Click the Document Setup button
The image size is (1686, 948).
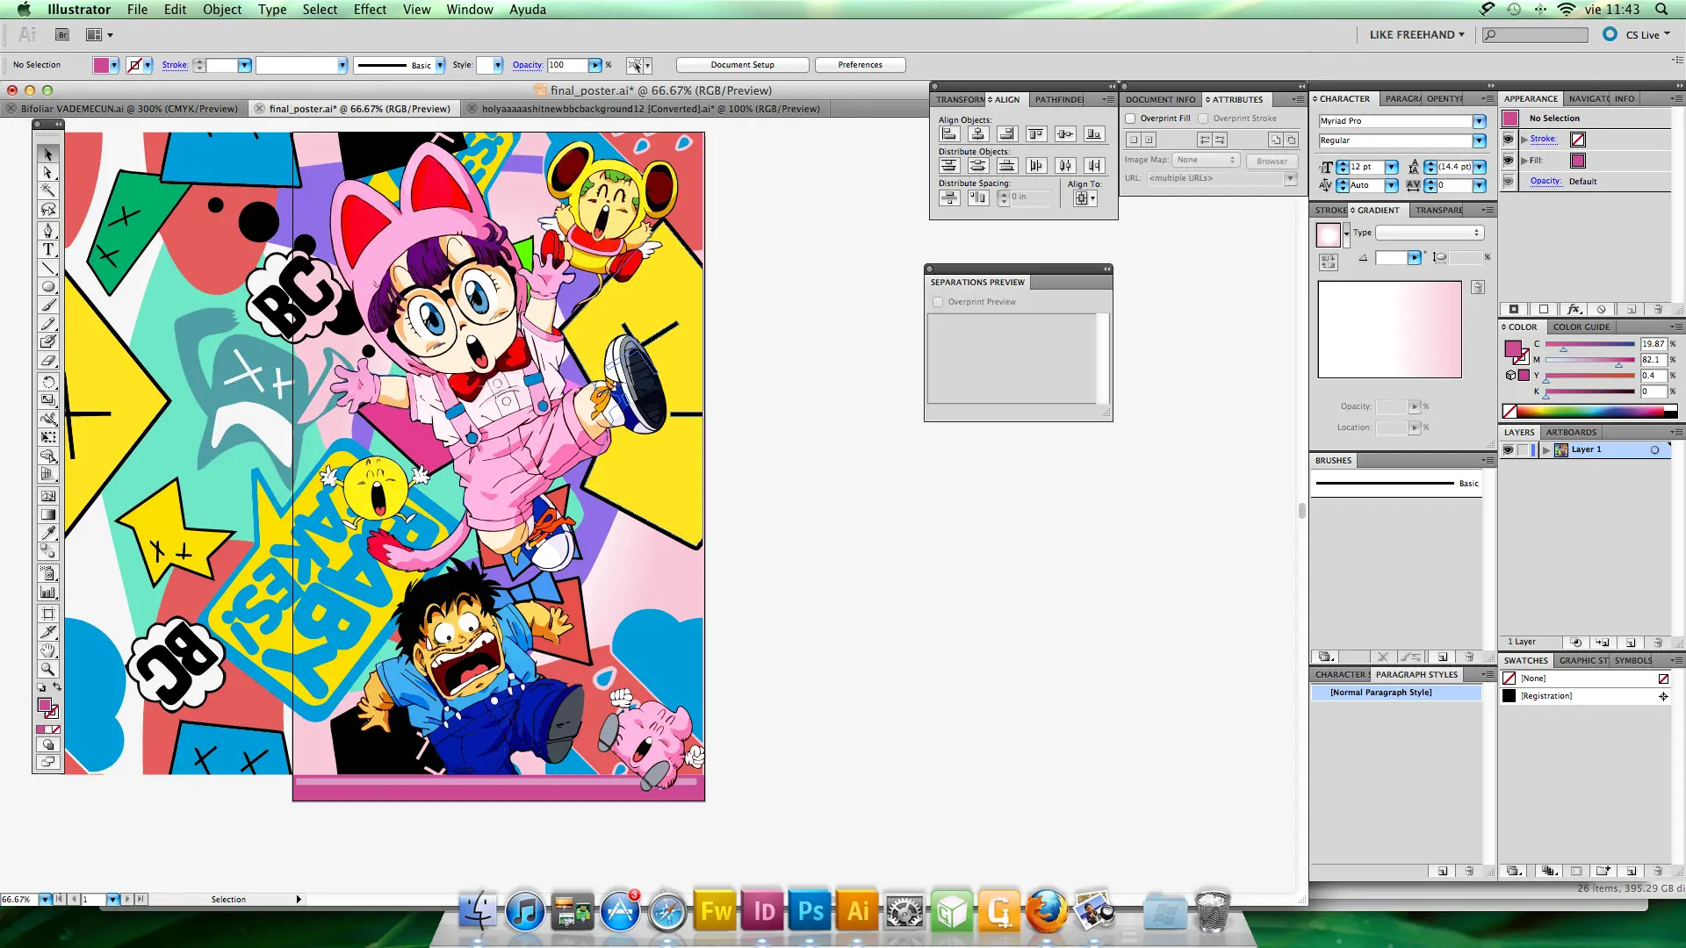point(743,65)
